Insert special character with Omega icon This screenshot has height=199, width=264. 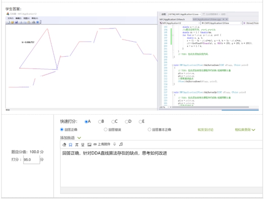(x=71, y=145)
